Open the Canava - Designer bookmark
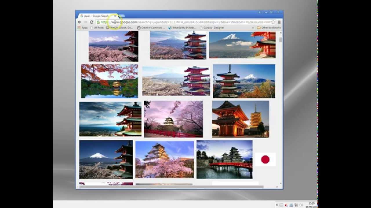This screenshot has width=371, height=208. click(211, 28)
